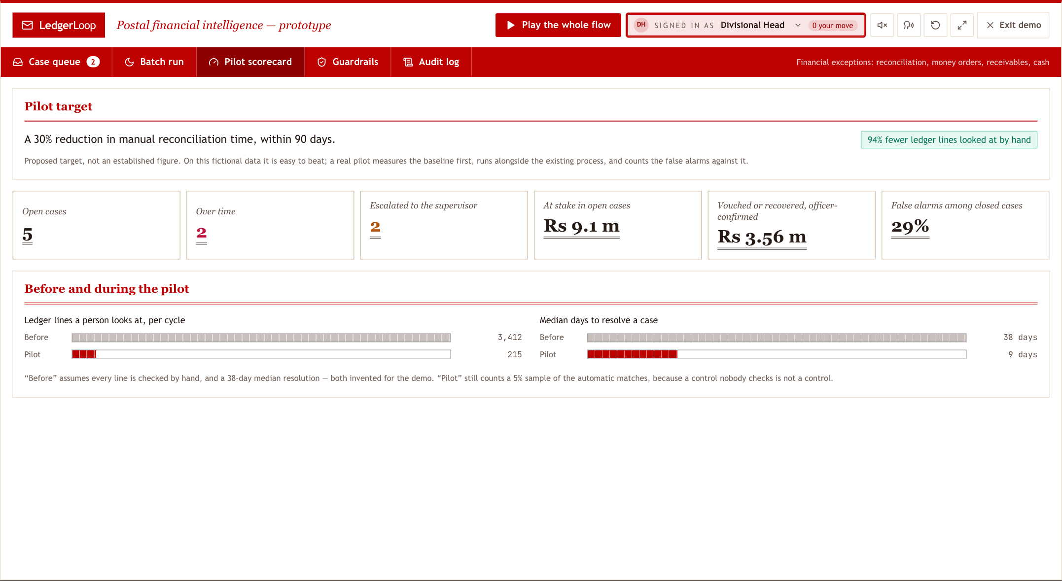Viewport: 1062px width, 581px height.
Task: Click the '215' pilot lines value
Action: pos(515,355)
